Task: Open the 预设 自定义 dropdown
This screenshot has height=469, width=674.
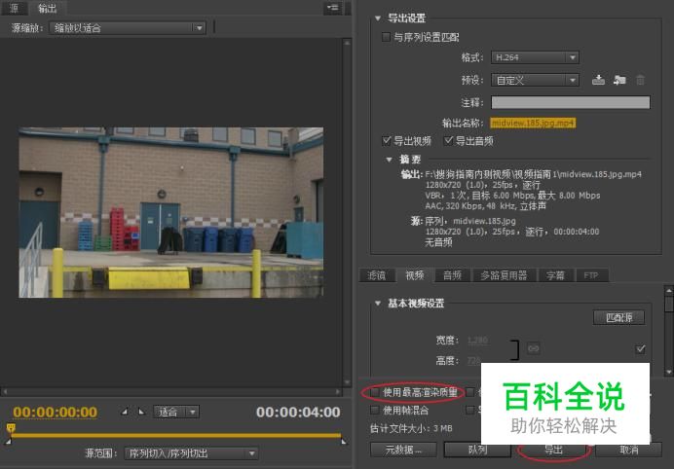Action: [x=535, y=80]
